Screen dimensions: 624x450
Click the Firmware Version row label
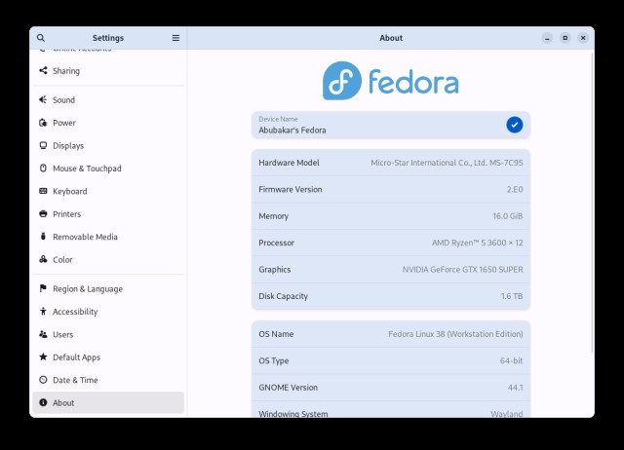click(291, 189)
